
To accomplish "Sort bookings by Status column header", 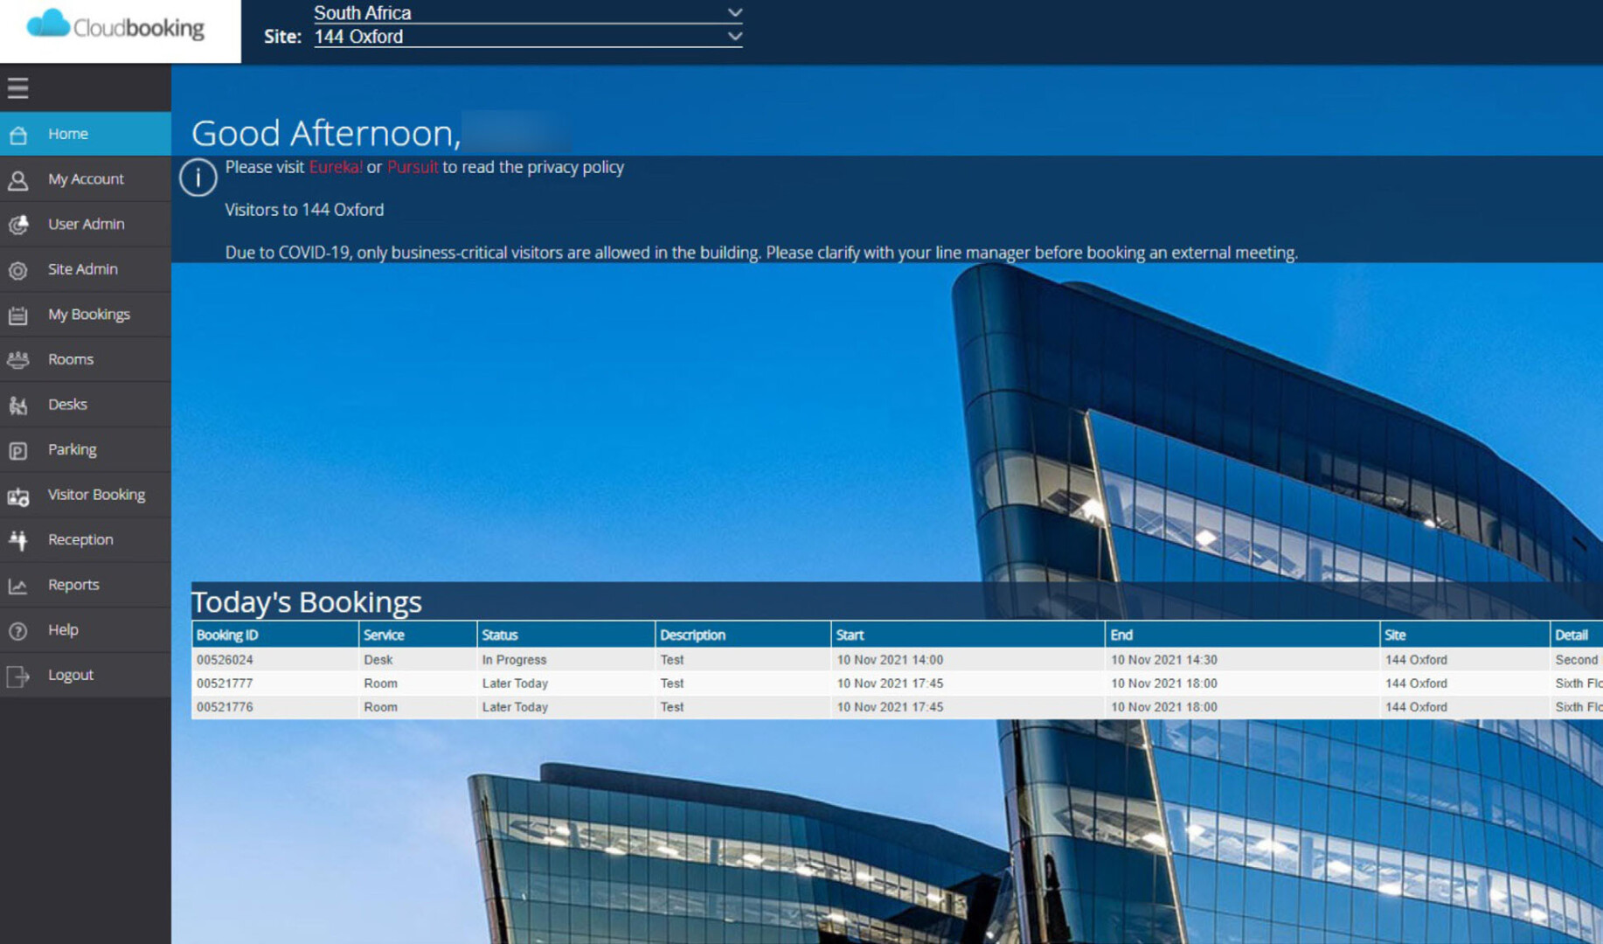I will click(500, 635).
